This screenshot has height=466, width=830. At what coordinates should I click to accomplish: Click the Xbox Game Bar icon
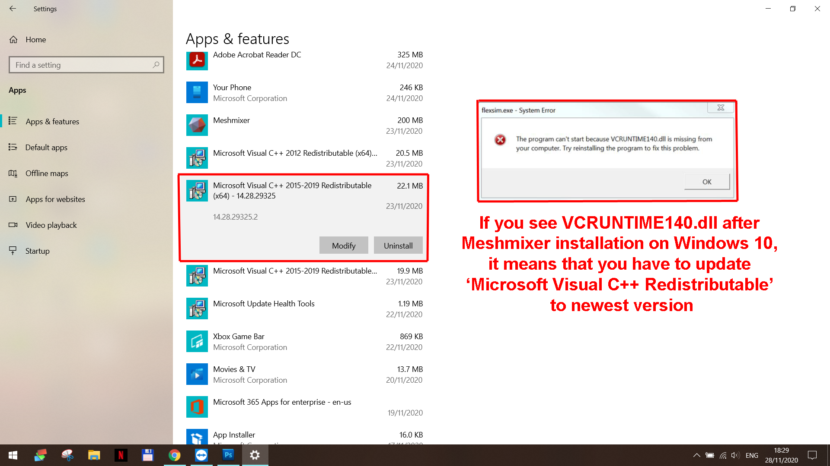(197, 341)
